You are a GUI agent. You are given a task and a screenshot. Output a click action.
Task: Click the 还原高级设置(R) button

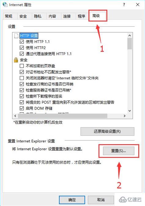pyautogui.click(x=107, y=131)
